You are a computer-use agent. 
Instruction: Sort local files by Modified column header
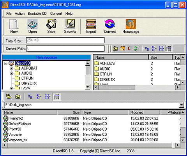click(144, 112)
